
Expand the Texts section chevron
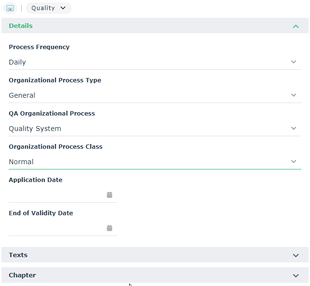(x=296, y=255)
